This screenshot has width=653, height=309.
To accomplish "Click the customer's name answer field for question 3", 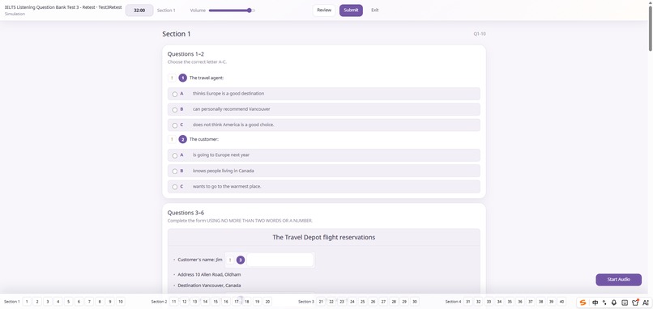I will point(280,260).
